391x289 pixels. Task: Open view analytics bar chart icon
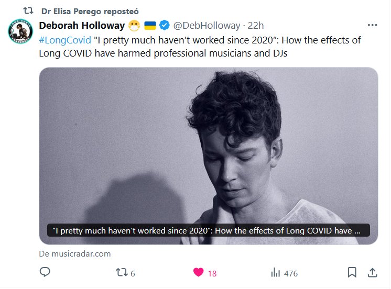click(275, 272)
